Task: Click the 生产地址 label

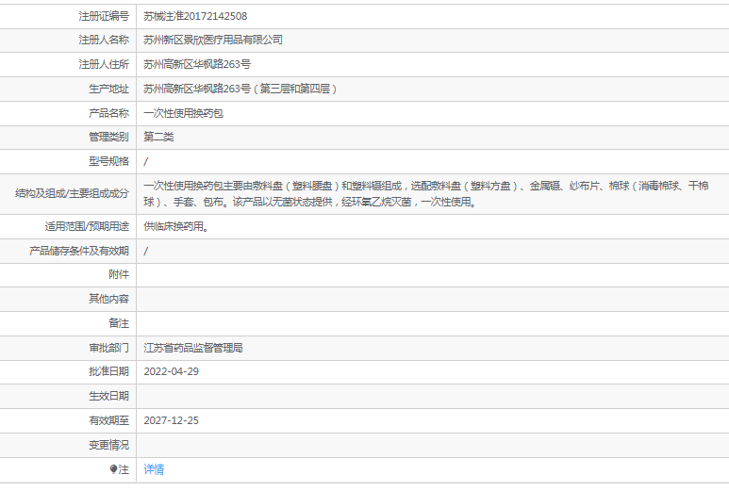Action: click(x=108, y=89)
